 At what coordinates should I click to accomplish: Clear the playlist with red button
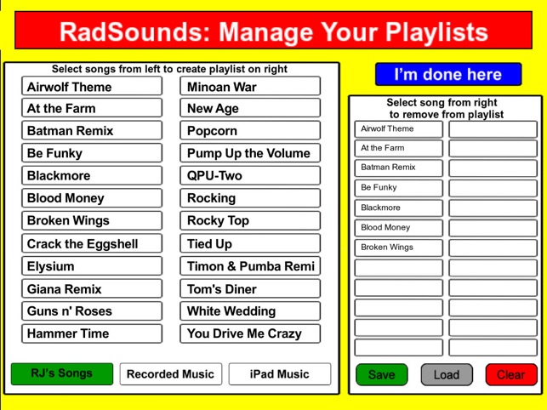[511, 375]
